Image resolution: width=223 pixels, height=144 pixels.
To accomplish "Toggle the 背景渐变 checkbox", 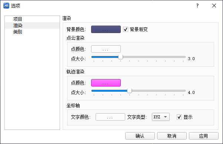I will click(x=126, y=29).
